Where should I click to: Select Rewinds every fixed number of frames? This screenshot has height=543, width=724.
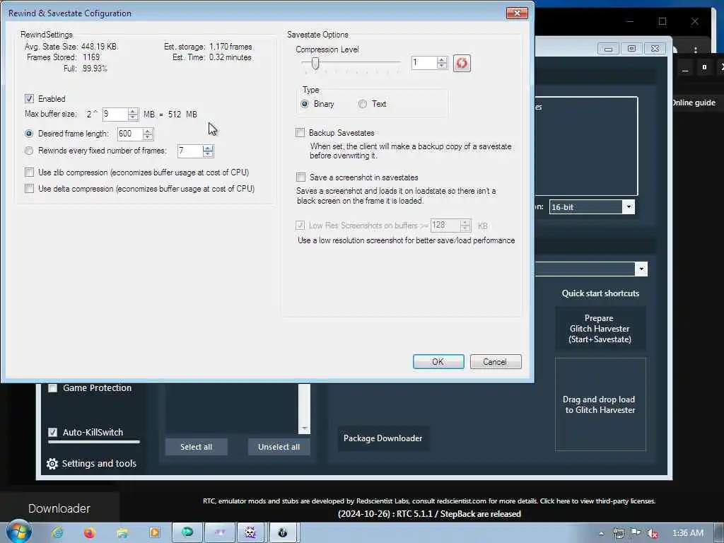click(x=29, y=151)
